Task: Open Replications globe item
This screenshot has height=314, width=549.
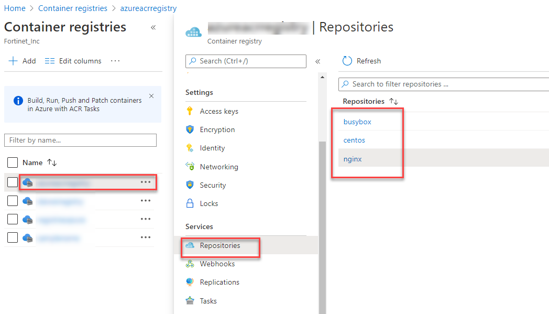Action: (219, 282)
